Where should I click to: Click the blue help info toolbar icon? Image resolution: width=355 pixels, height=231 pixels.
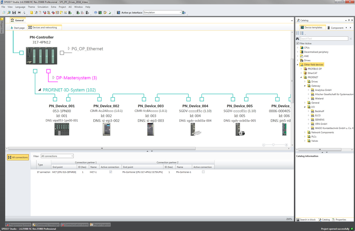coord(96,13)
